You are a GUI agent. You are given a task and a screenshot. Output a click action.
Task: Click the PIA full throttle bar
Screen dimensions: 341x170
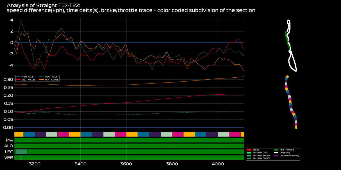point(129,140)
